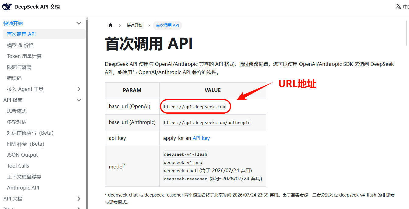This screenshot has height=209, width=409.
Task: Click the API 文档 sidebar category label
Action: tap(13, 199)
